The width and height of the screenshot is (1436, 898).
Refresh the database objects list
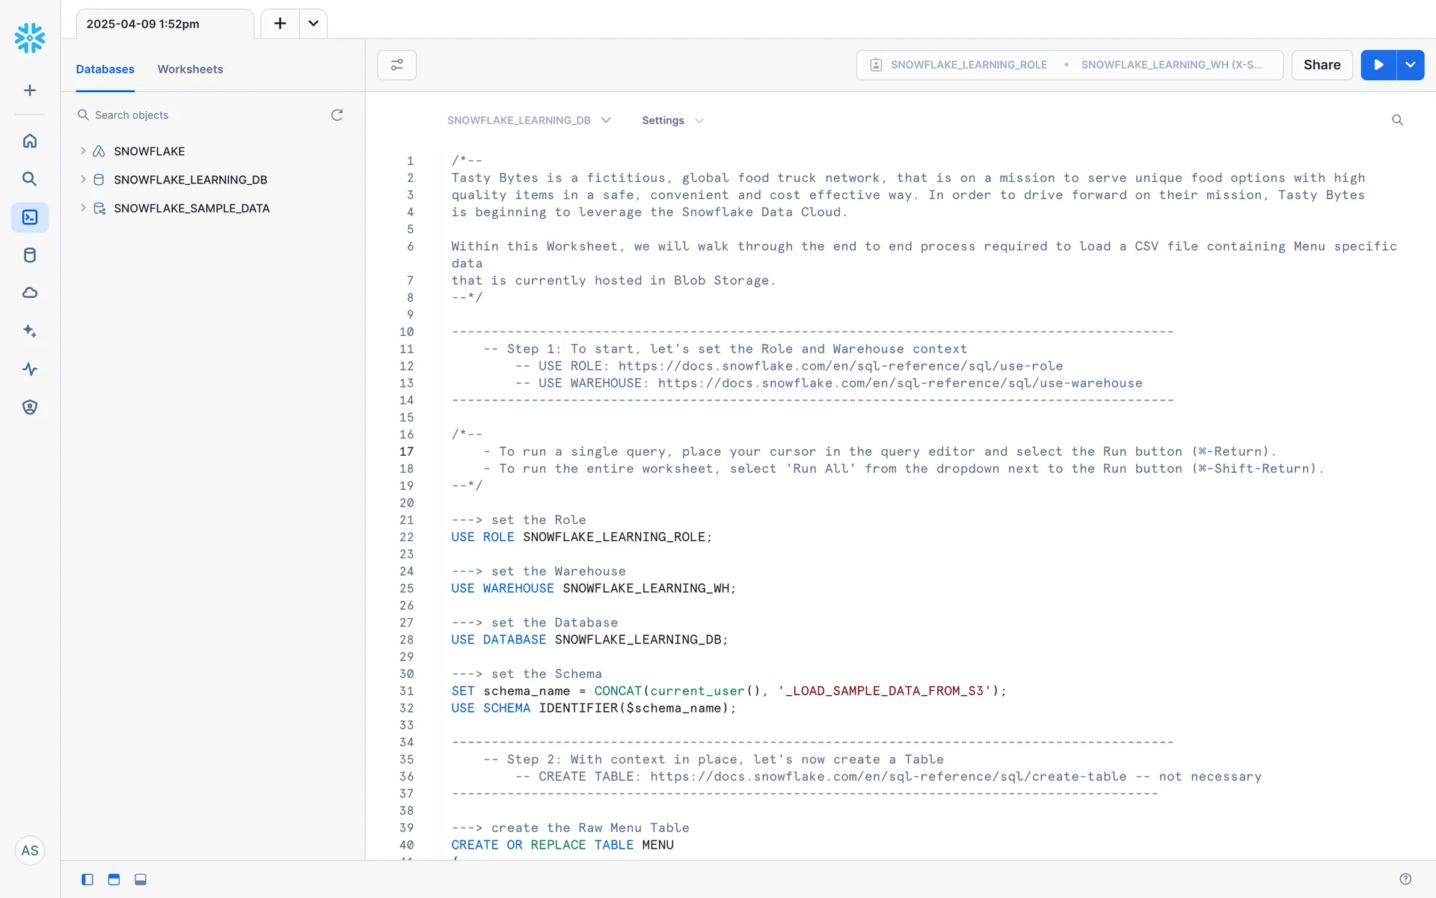[337, 115]
